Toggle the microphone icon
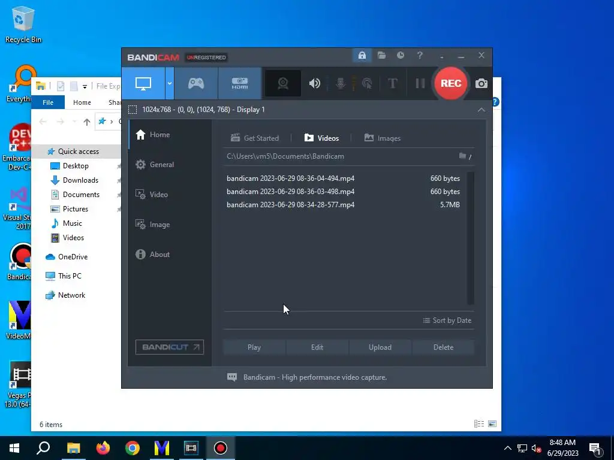The width and height of the screenshot is (614, 460). [341, 83]
